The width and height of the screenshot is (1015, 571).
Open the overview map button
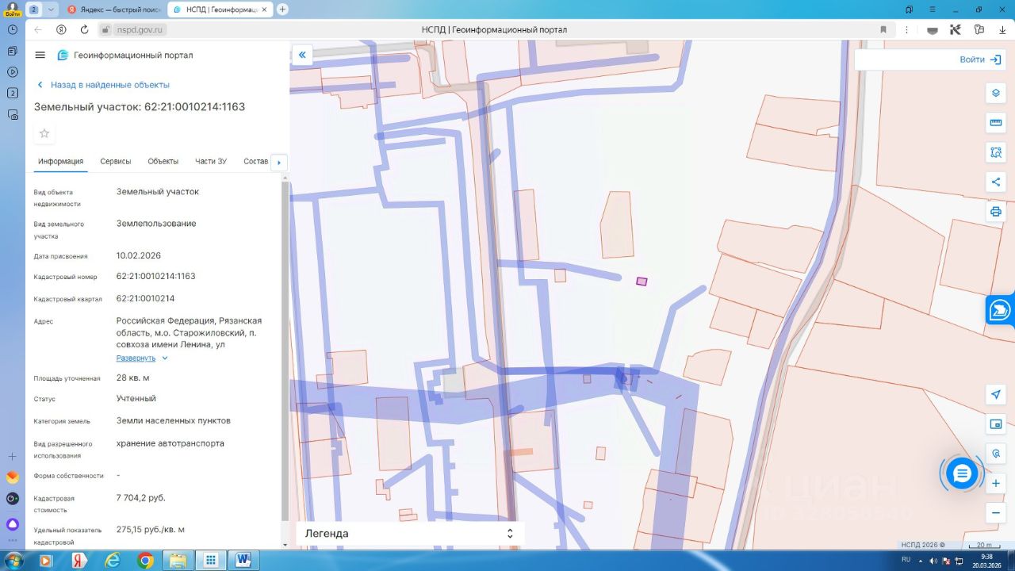pyautogui.click(x=996, y=424)
